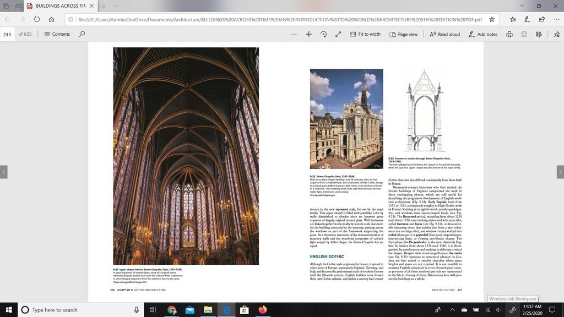Image resolution: width=564 pixels, height=317 pixels.
Task: Zoom out of the PDF
Action: click(x=294, y=34)
